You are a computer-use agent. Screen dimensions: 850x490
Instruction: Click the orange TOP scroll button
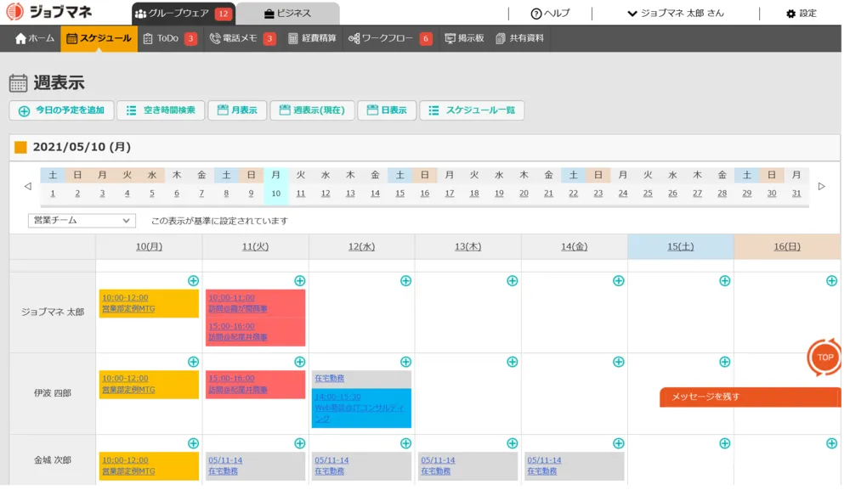tap(824, 358)
